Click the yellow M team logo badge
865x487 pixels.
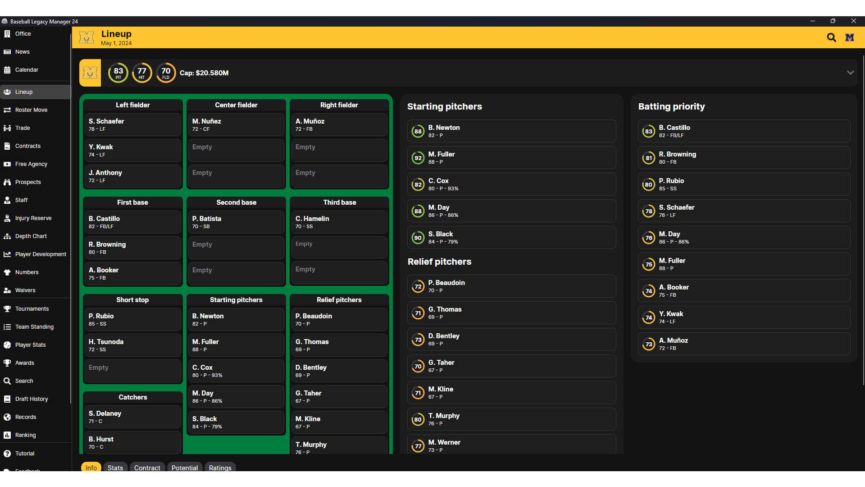point(90,73)
